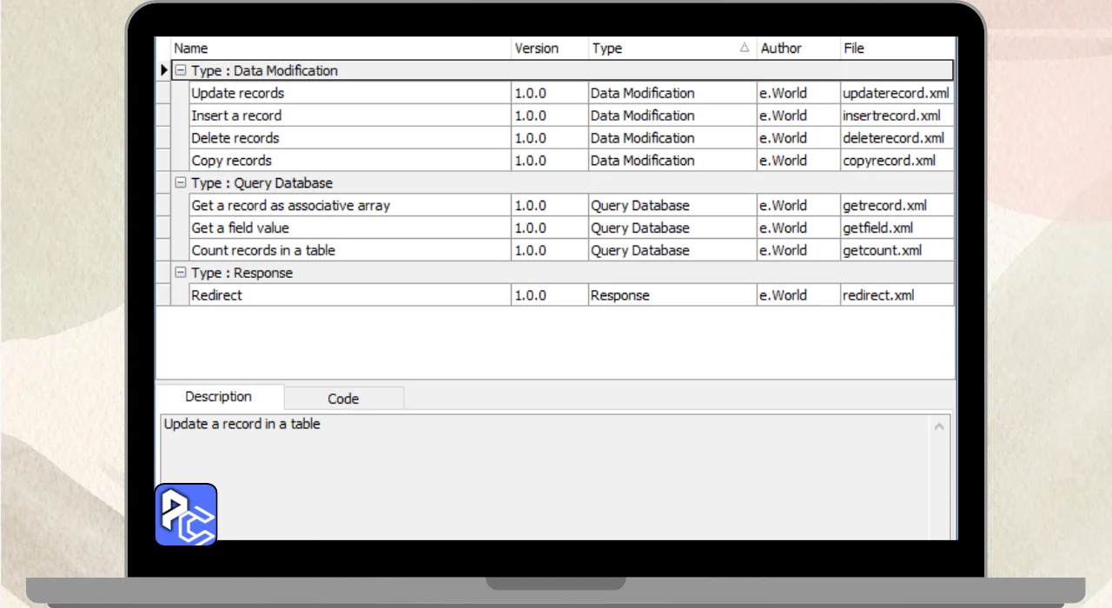Screen dimensions: 1112x608
Task: Select the Redirect row
Action: [217, 295]
